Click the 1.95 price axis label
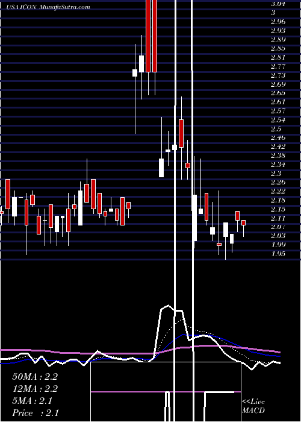 [x=278, y=254]
